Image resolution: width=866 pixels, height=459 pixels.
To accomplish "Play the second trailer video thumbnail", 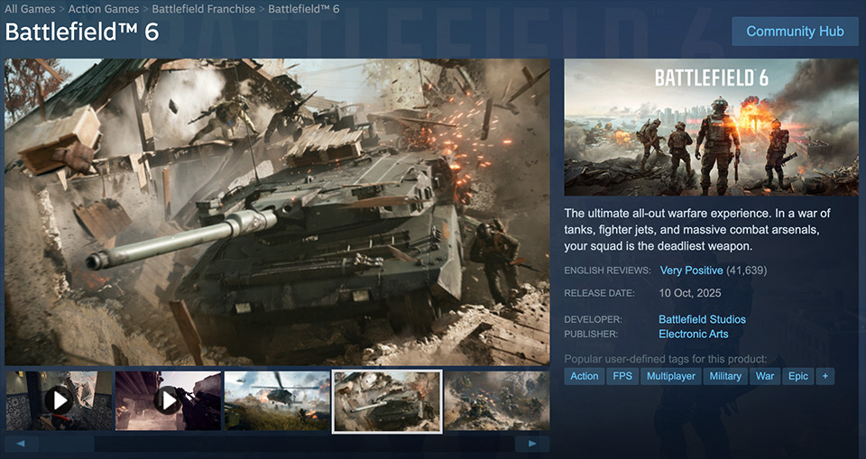I will [168, 401].
